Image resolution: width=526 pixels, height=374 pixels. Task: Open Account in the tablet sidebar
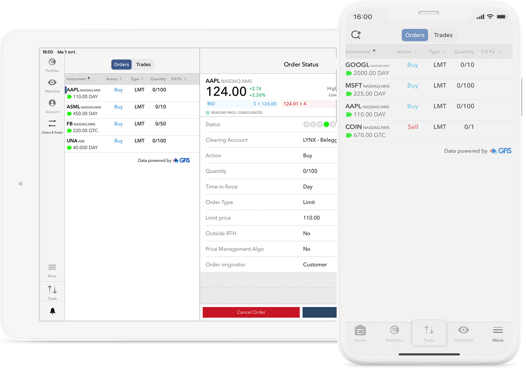52,106
